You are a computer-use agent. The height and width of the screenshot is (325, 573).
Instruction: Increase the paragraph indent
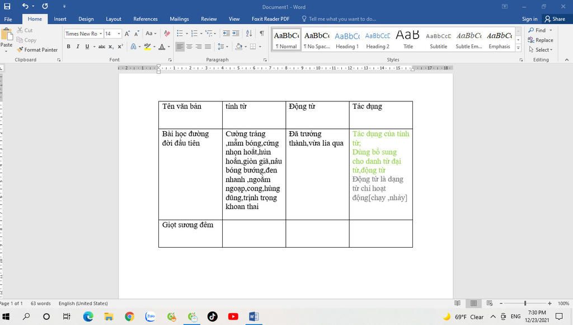(x=236, y=34)
